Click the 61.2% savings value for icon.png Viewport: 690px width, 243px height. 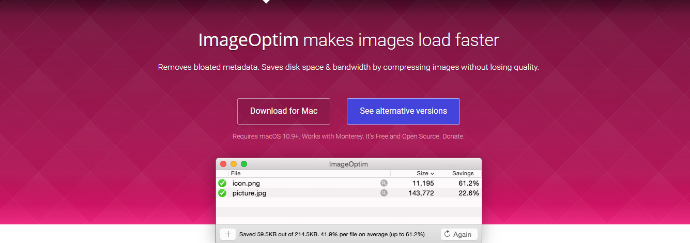(468, 183)
